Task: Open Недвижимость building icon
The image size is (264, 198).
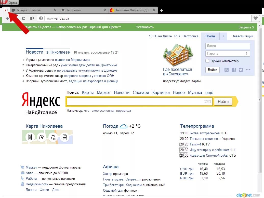Action: pyautogui.click(x=23, y=184)
